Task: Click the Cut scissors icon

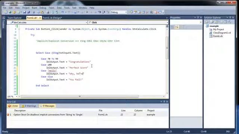Action: 34,12
